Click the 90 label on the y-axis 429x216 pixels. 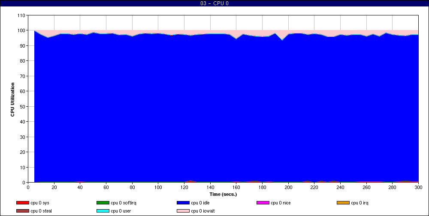pyautogui.click(x=22, y=46)
